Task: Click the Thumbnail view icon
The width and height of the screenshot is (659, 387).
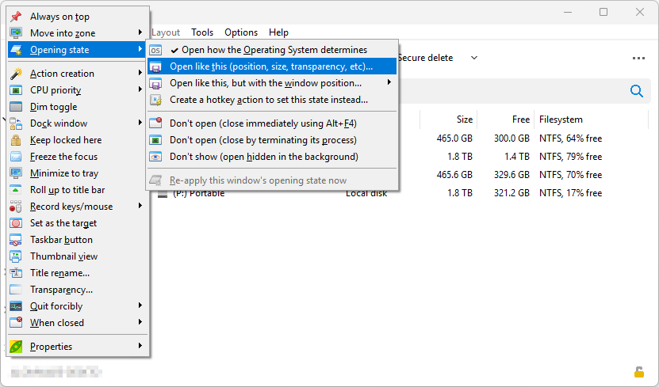Action: pyautogui.click(x=16, y=256)
